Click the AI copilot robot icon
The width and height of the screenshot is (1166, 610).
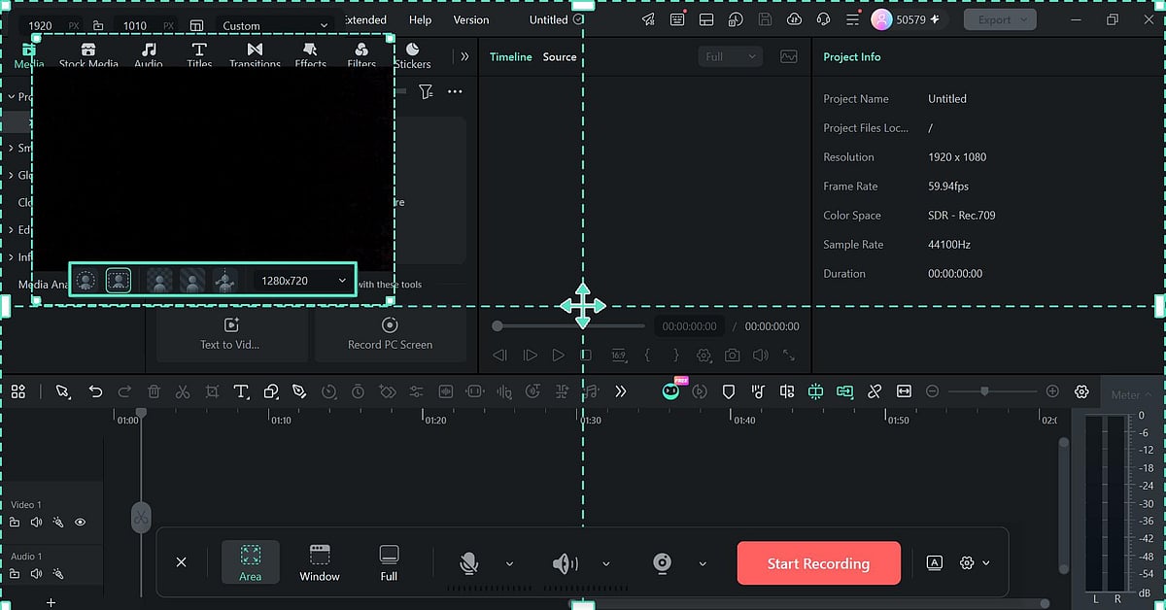pyautogui.click(x=670, y=391)
